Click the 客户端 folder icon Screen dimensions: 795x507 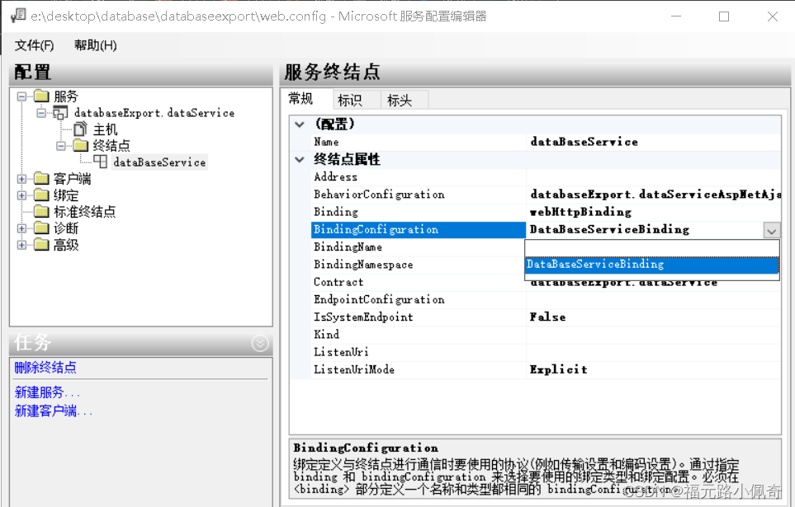41,178
